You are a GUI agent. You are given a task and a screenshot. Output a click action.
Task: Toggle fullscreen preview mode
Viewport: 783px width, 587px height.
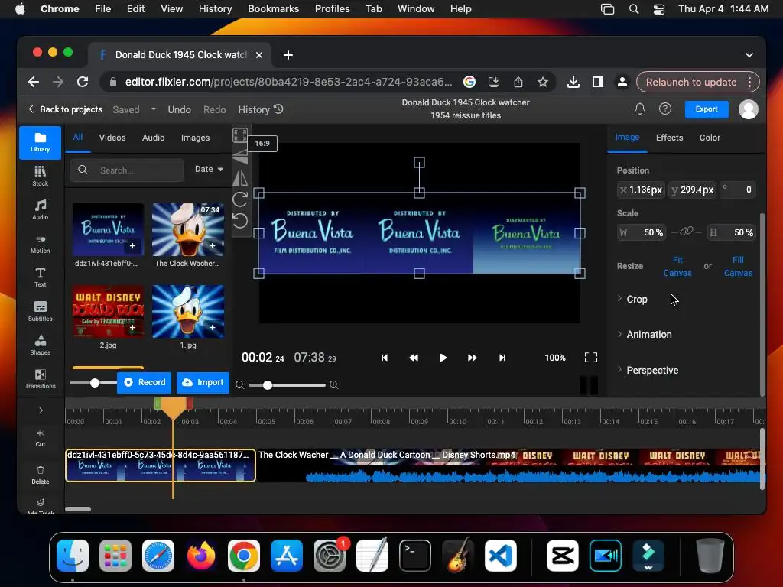591,358
